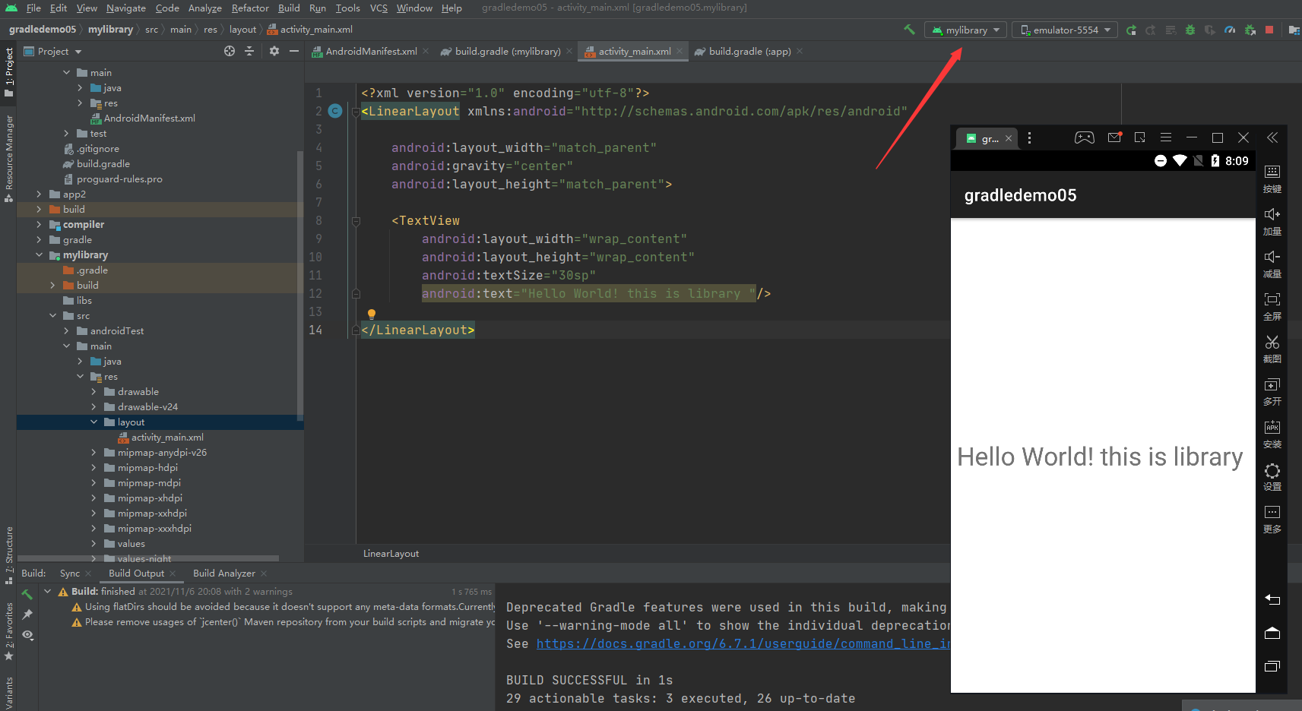Screen dimensions: 1302x711
Task: Click the green Debug bug icon
Action: coord(1190,30)
